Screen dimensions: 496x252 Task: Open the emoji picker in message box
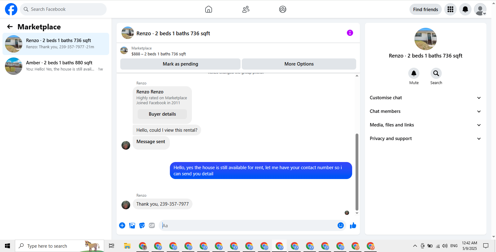(x=341, y=225)
